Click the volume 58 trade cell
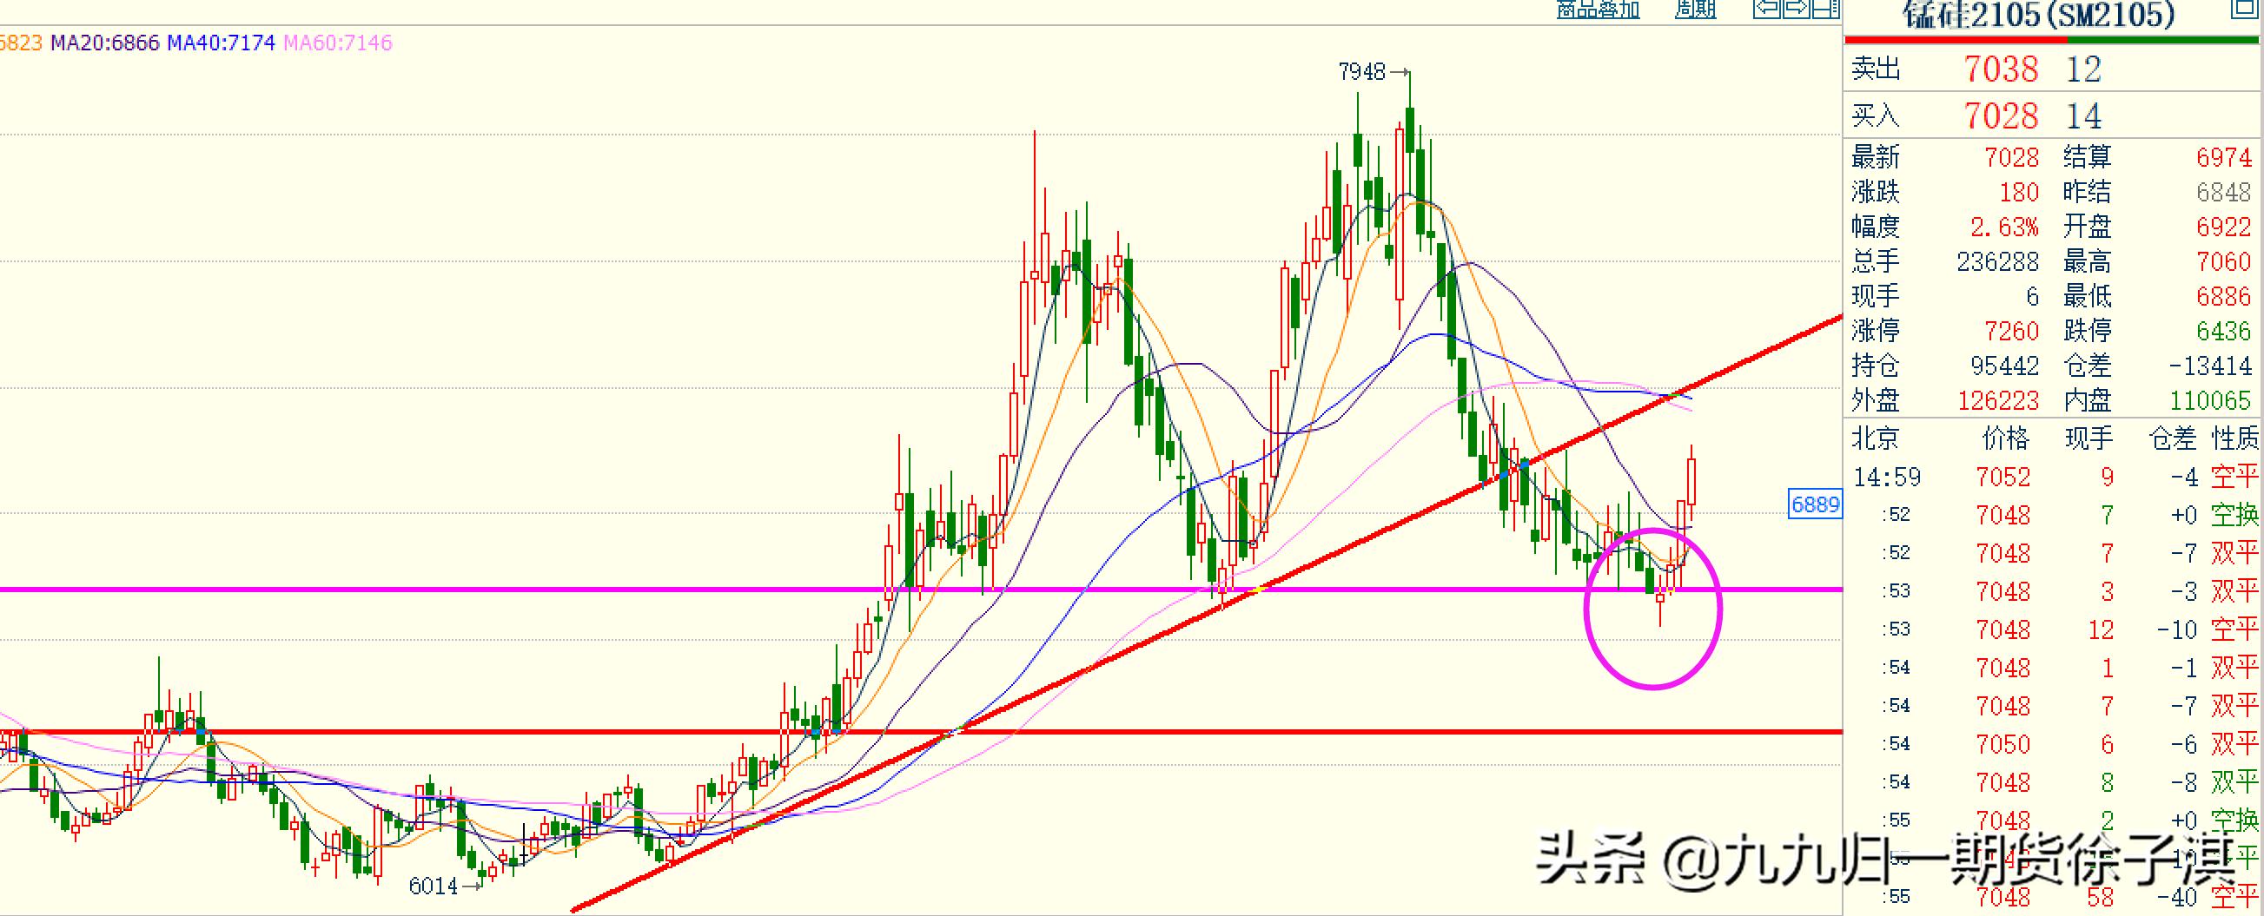 tap(2100, 897)
